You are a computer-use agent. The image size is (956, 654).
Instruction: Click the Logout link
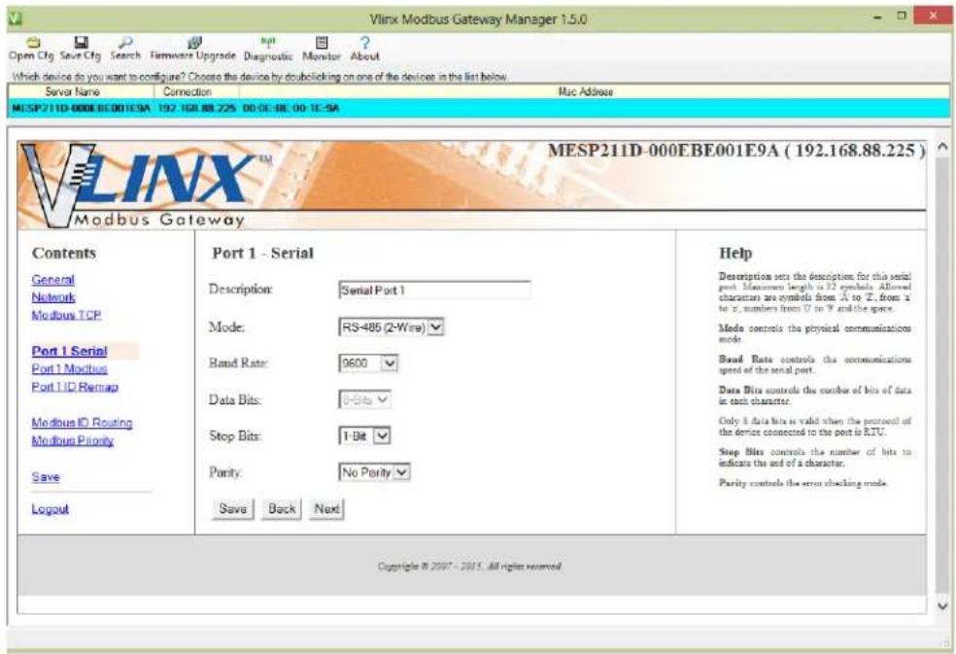click(50, 509)
